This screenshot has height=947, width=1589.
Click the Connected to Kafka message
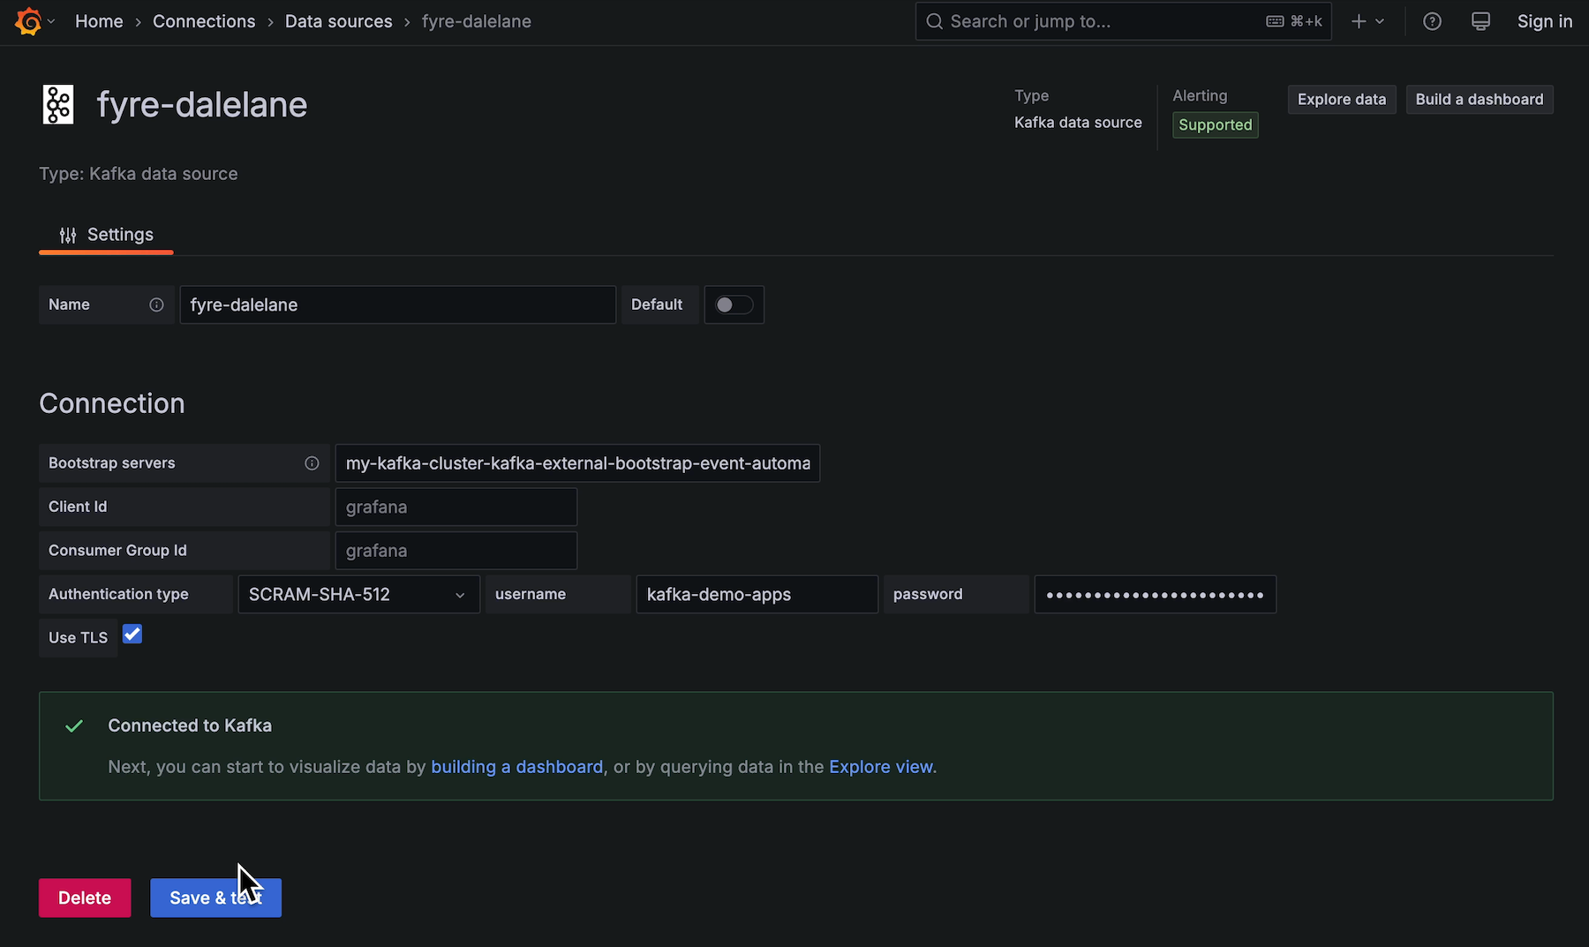click(x=190, y=725)
